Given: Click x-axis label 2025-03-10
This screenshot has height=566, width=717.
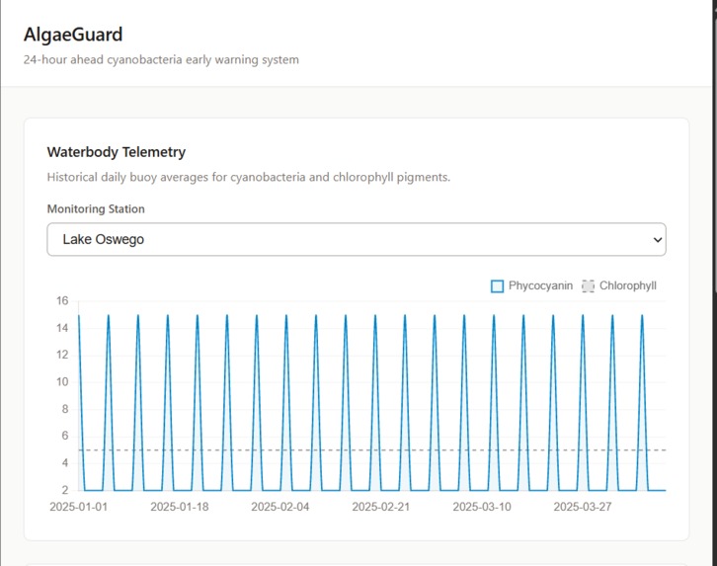Looking at the screenshot, I should (482, 507).
